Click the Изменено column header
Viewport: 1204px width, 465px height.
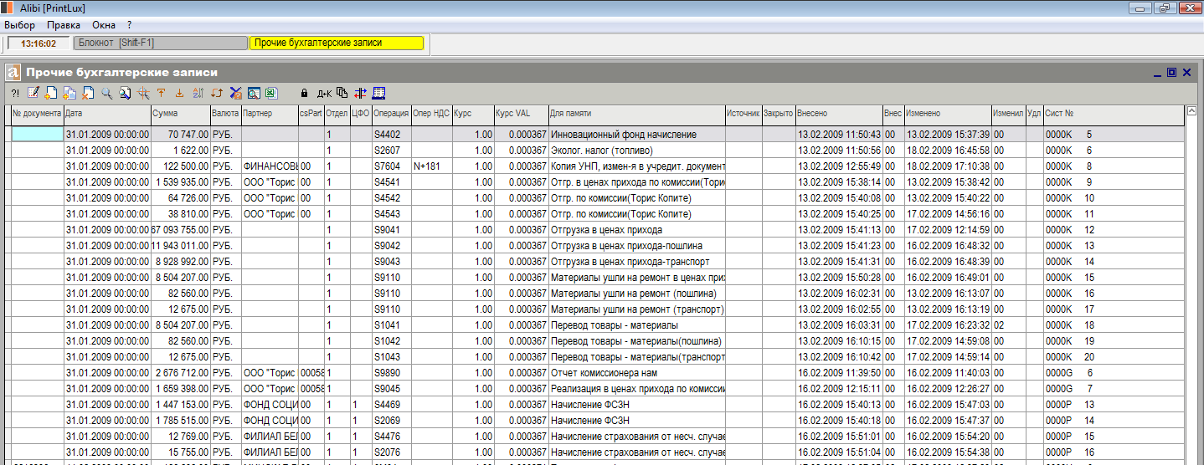947,113
